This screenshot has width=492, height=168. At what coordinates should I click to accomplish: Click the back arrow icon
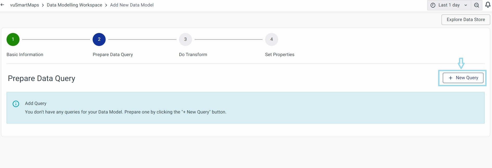tap(3, 5)
